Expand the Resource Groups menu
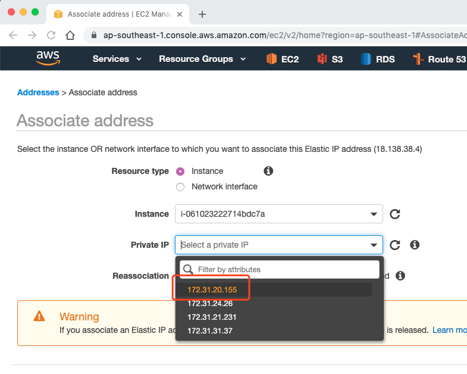Viewport: 467px width, 374px height. (x=202, y=59)
